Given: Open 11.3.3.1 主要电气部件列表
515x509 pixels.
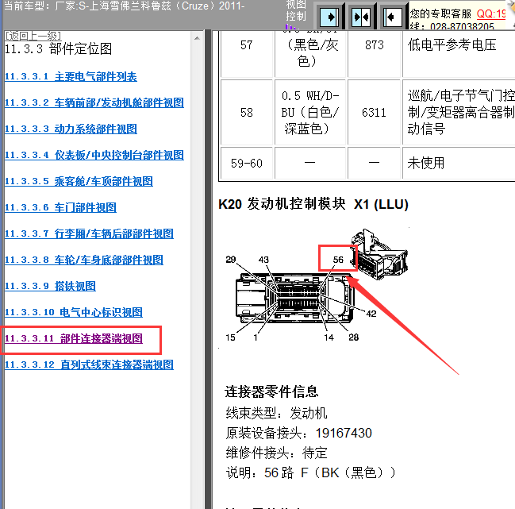Looking at the screenshot, I should click(71, 76).
